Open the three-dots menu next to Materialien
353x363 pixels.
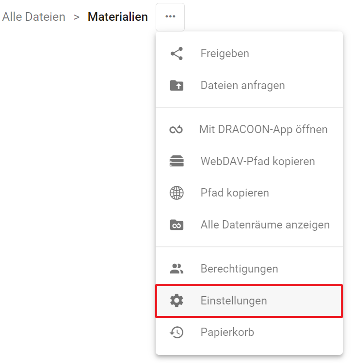(x=170, y=17)
